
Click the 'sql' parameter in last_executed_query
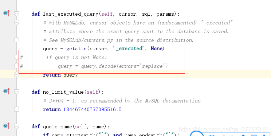coord(146,14)
